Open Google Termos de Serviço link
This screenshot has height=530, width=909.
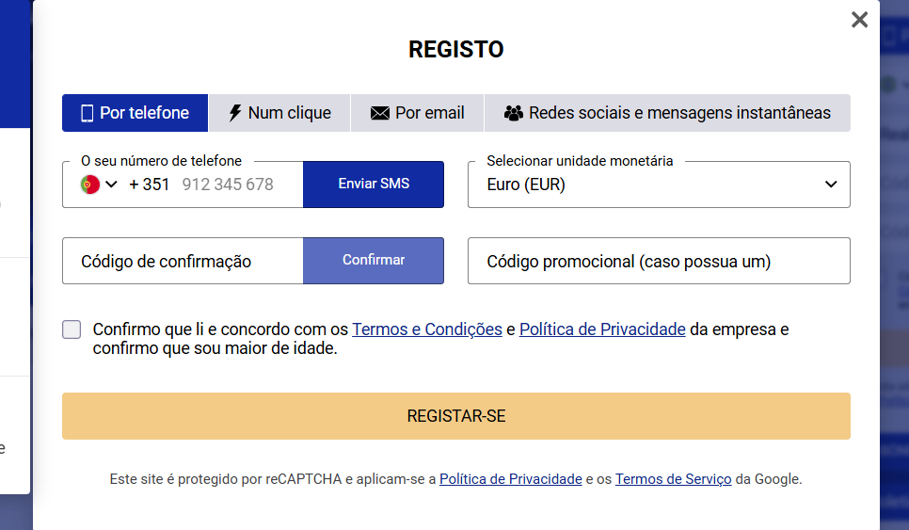[x=673, y=479]
